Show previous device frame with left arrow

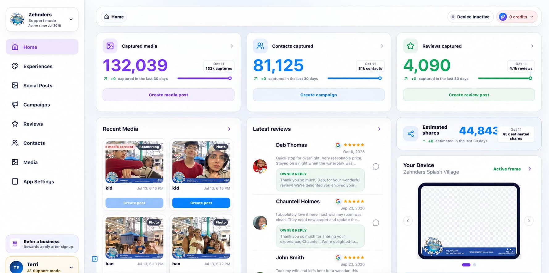tap(408, 221)
